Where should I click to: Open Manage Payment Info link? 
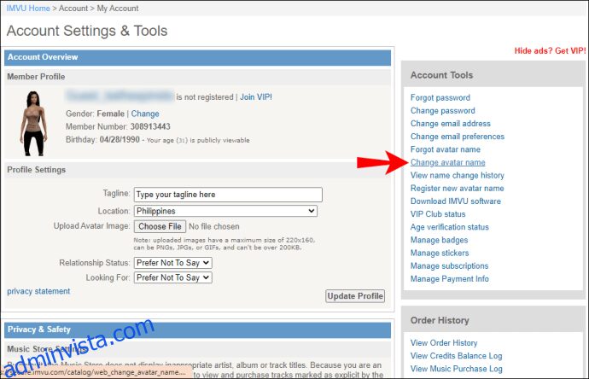450,279
